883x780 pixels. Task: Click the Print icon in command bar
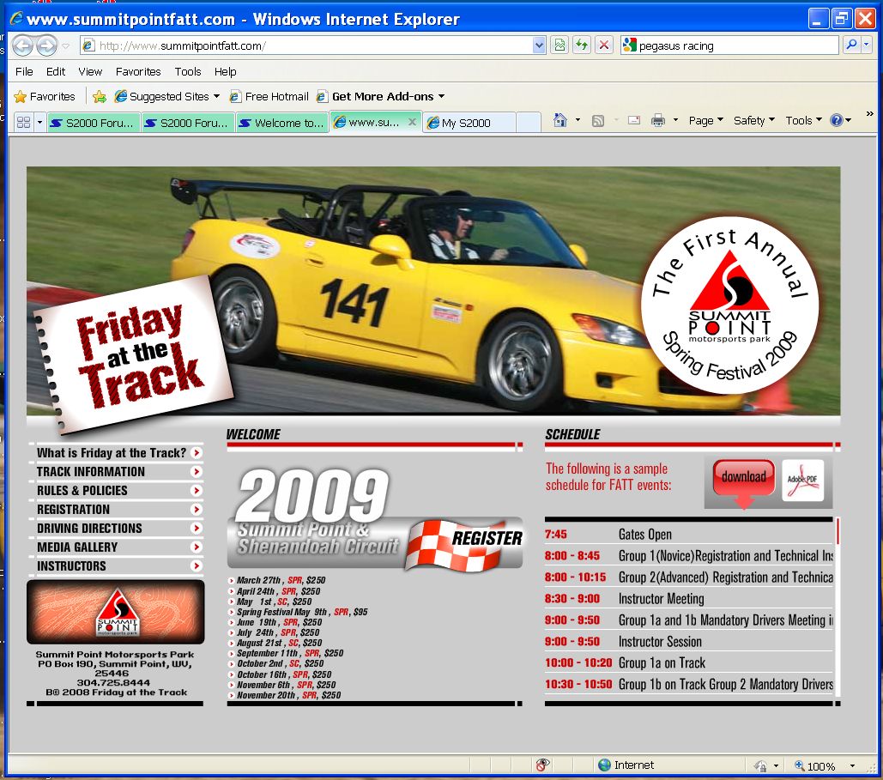[658, 121]
